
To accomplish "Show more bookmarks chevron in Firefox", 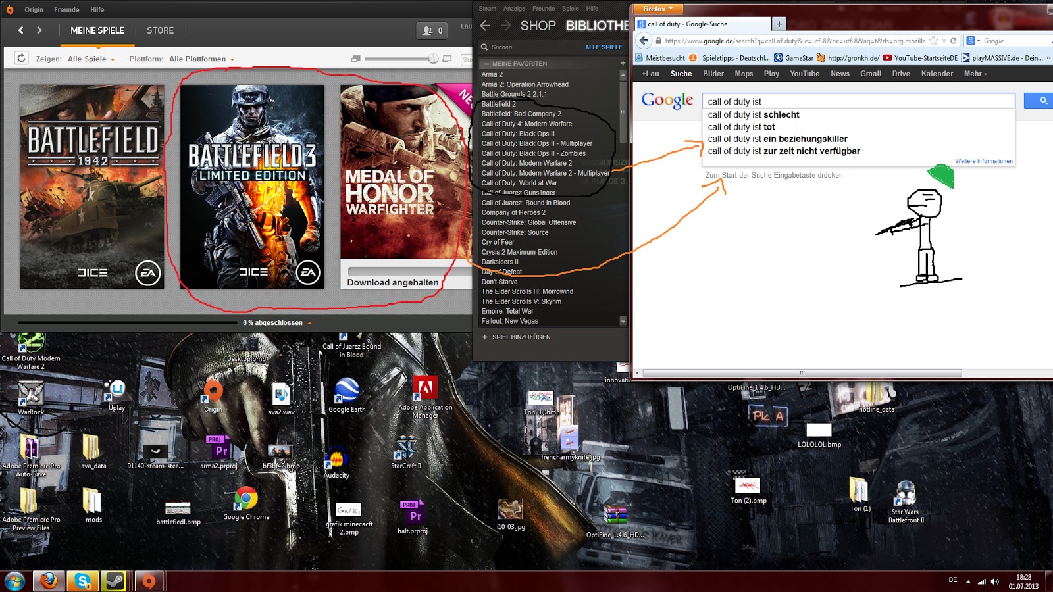I will (1048, 58).
